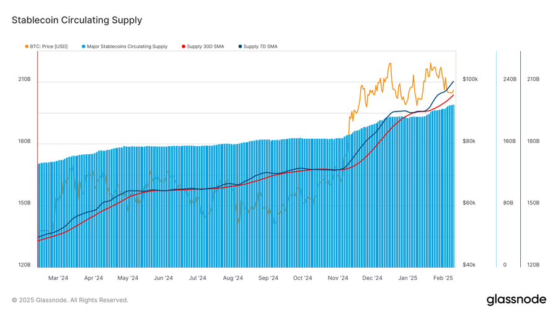558x314 pixels.
Task: Select the Jul '24 x-axis label
Action: point(197,278)
